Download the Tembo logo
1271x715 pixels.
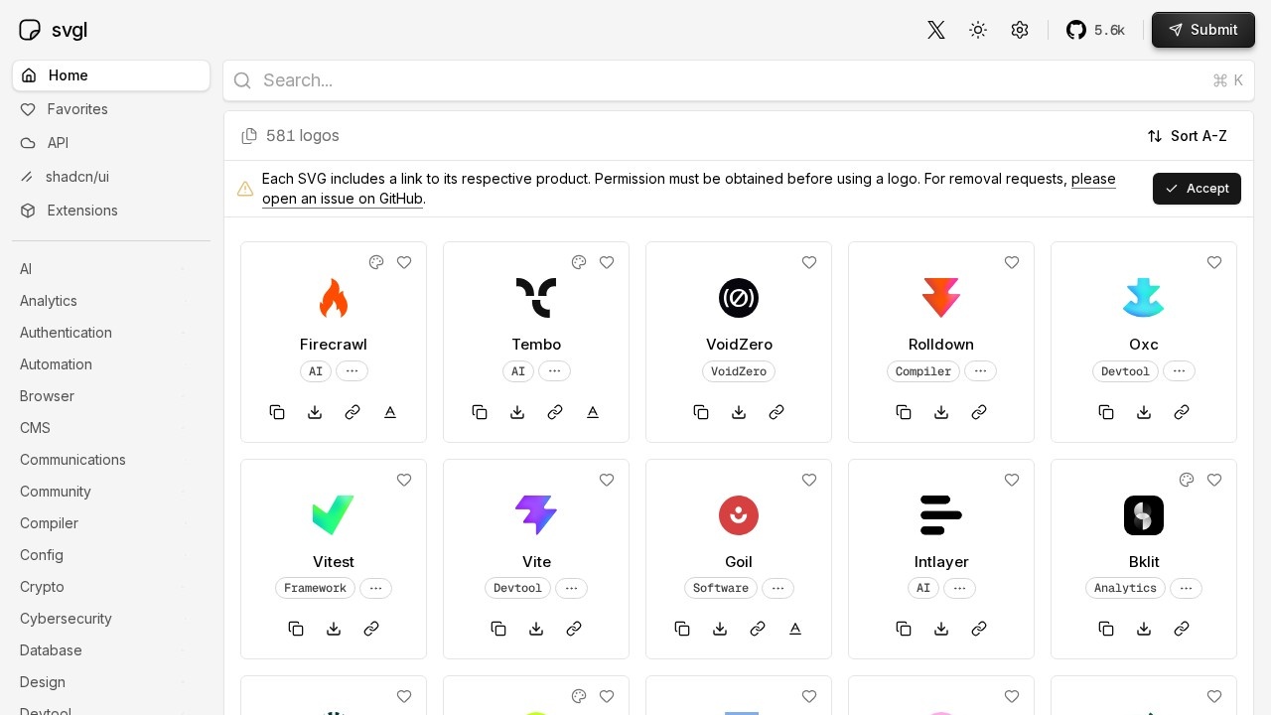tap(517, 412)
